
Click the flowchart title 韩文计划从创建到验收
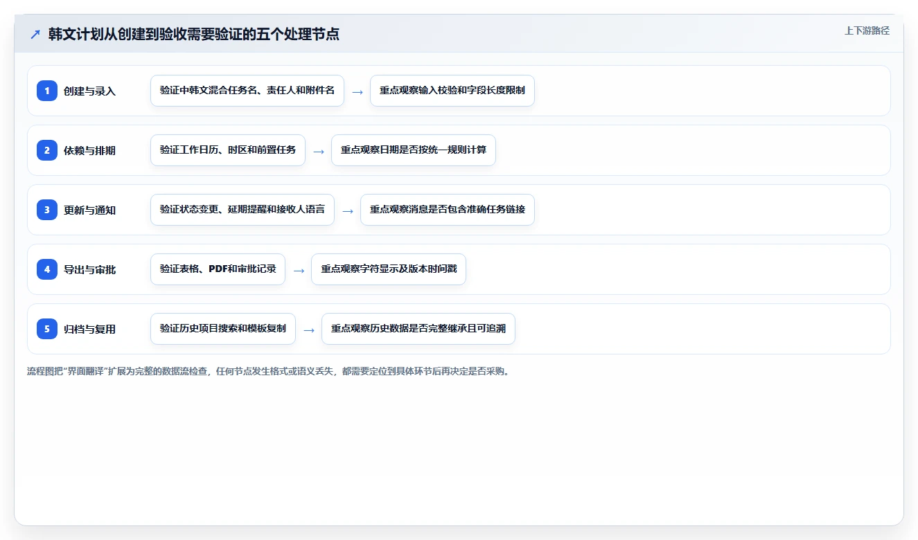coord(194,34)
